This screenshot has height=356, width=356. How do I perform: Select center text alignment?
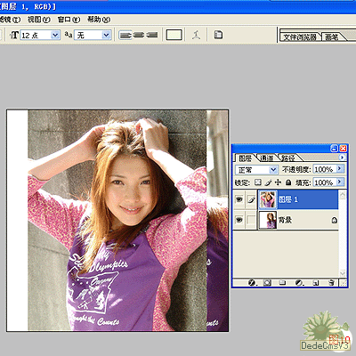[x=139, y=35]
